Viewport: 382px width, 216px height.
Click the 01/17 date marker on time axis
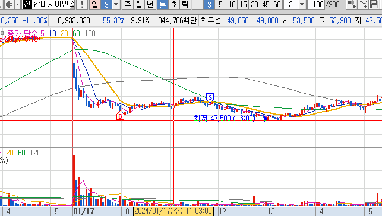click(84, 211)
